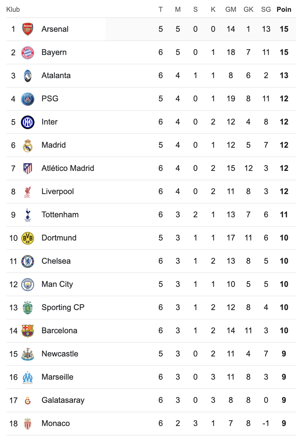Open the Liverpool team name link
This screenshot has height=436, width=296.
[58, 192]
